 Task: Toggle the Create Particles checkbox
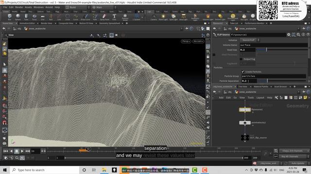pos(243,72)
